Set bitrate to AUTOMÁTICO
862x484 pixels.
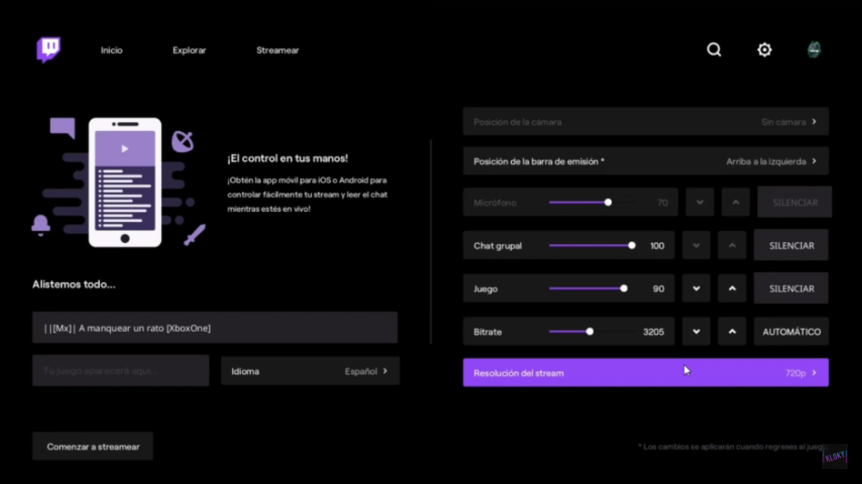click(x=791, y=331)
